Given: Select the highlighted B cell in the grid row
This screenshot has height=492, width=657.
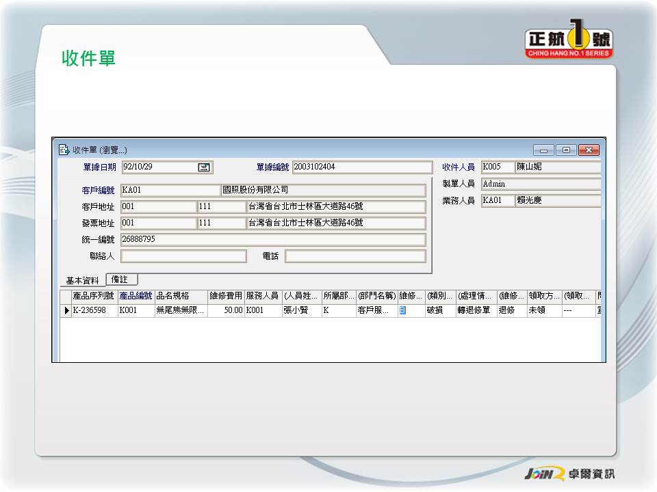Looking at the screenshot, I should pos(403,310).
